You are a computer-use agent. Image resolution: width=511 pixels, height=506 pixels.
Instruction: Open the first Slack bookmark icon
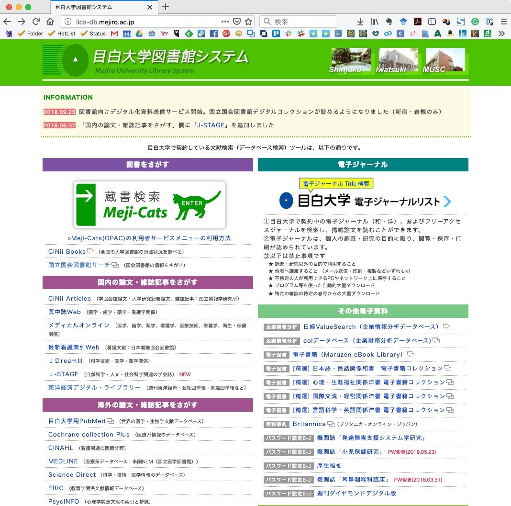click(289, 33)
